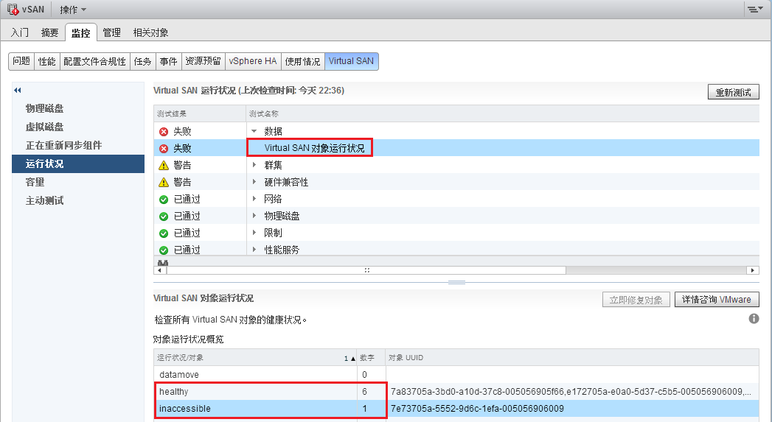Sort by the 对象 UUID column header
The image size is (772, 422).
point(572,358)
